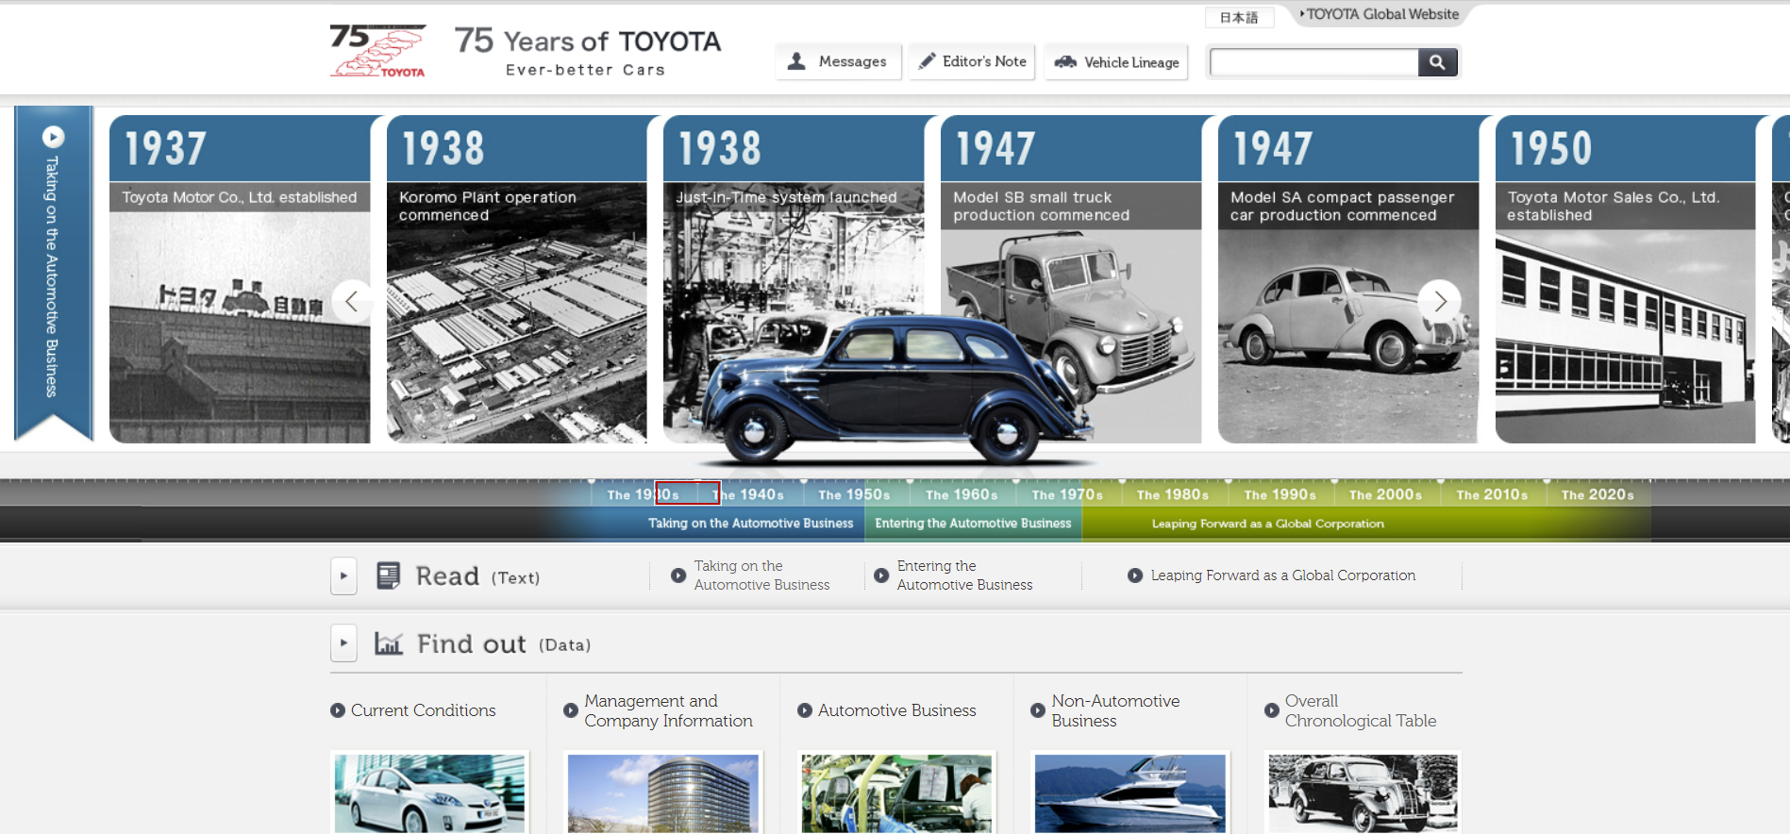Open the Editor's Note page

click(x=972, y=62)
